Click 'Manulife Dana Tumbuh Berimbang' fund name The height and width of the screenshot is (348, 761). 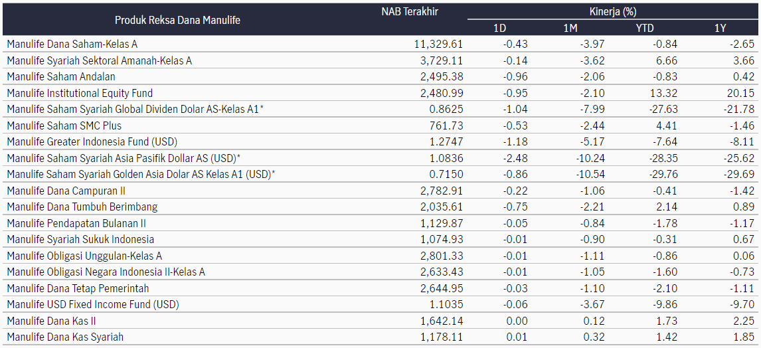(x=82, y=207)
